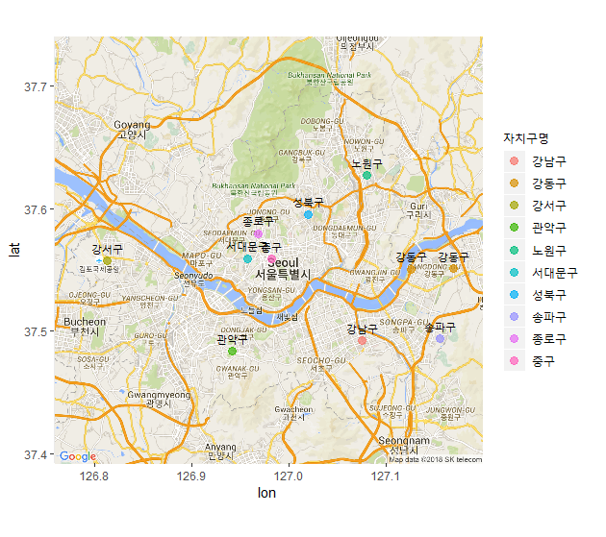This screenshot has height=537, width=606.
Task: Select the Anyang city label
Action: [x=220, y=452]
